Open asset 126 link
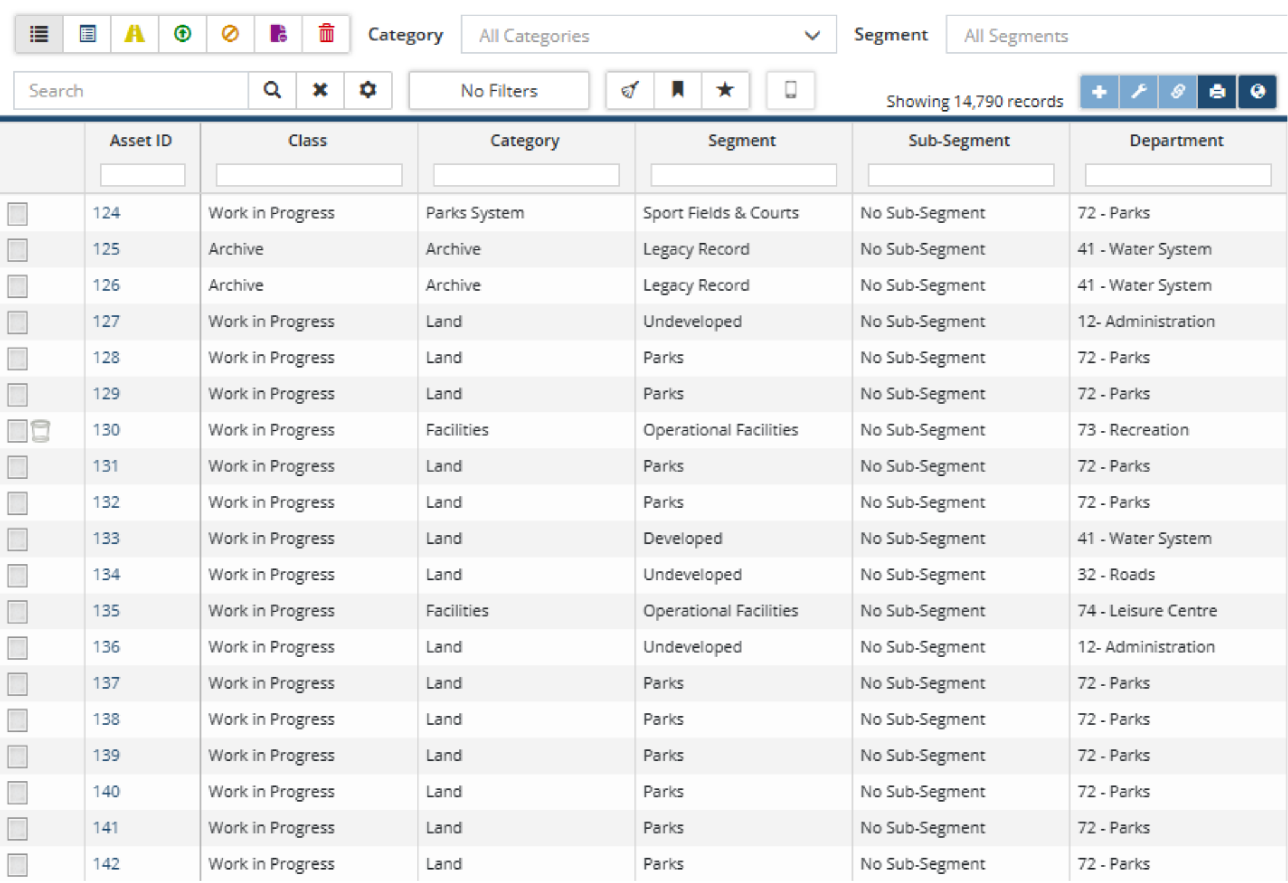The width and height of the screenshot is (1288, 883). [x=106, y=286]
